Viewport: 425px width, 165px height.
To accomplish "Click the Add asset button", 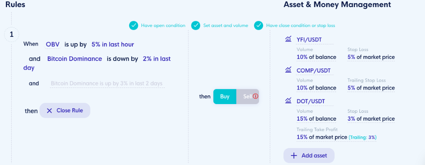I will (x=309, y=155).
